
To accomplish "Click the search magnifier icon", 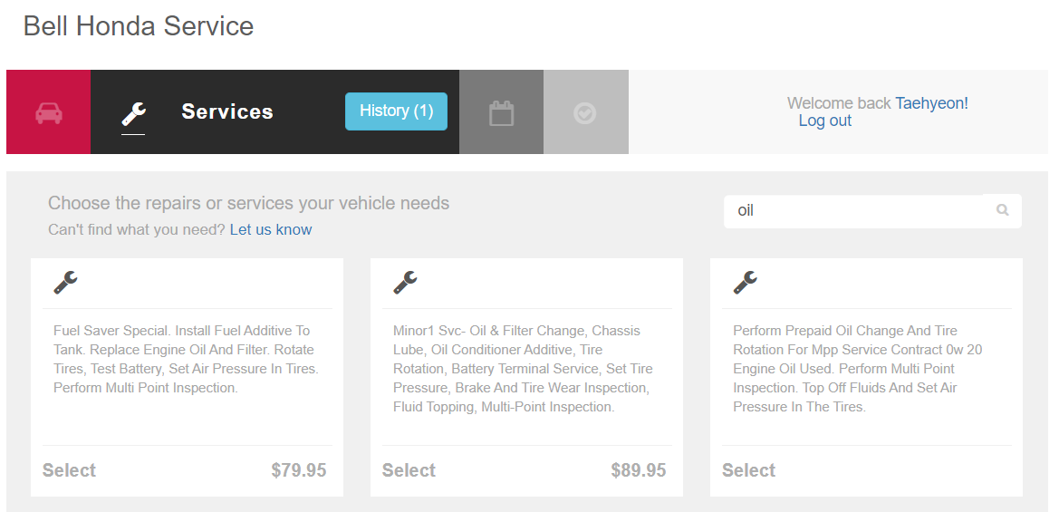I will pos(1002,210).
